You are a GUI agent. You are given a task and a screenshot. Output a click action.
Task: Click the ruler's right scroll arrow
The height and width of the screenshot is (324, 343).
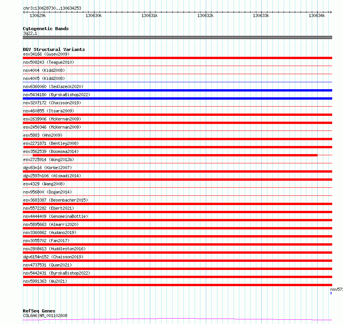(x=331, y=12)
